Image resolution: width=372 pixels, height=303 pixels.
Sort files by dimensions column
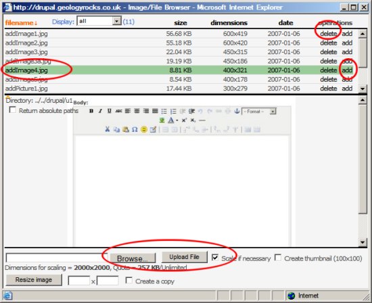click(x=229, y=23)
